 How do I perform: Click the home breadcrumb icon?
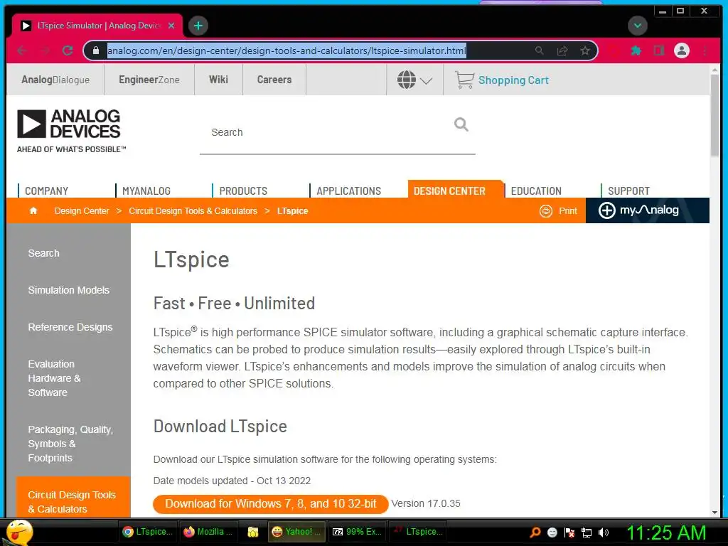point(33,210)
